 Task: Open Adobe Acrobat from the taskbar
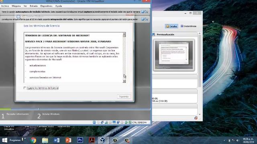point(92,140)
